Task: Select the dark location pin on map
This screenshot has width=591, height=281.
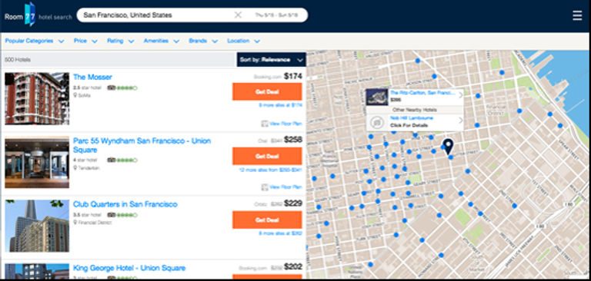Action: (448, 147)
